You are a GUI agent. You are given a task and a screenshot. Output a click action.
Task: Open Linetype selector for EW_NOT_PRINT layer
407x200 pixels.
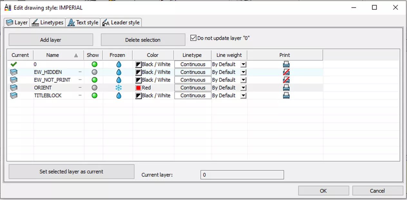(193, 80)
